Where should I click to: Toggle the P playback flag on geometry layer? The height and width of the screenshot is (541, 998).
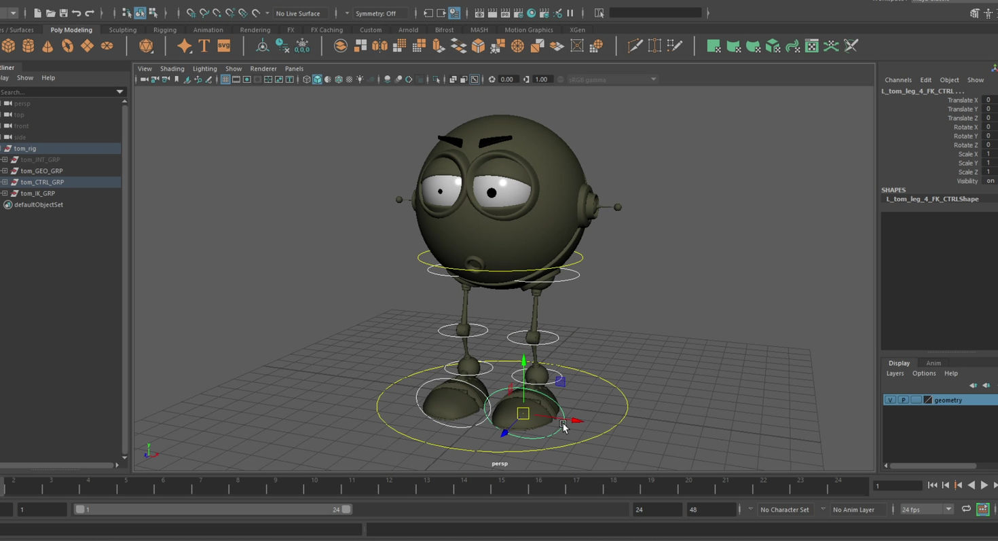click(903, 400)
